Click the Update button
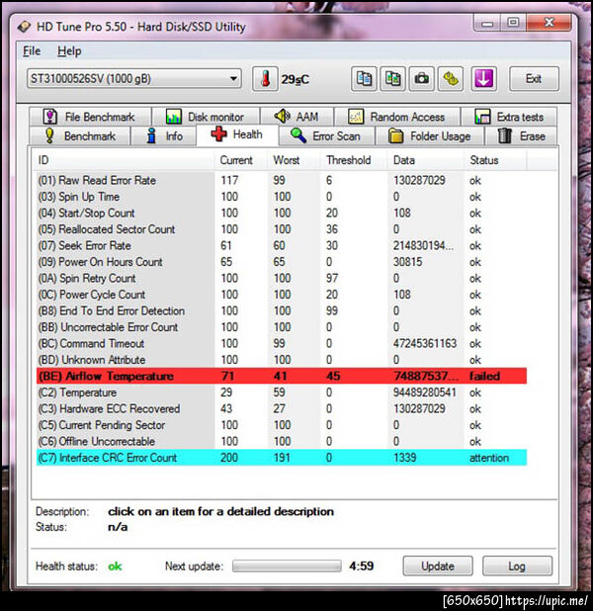Viewport: 593px width, 611px height. click(438, 566)
